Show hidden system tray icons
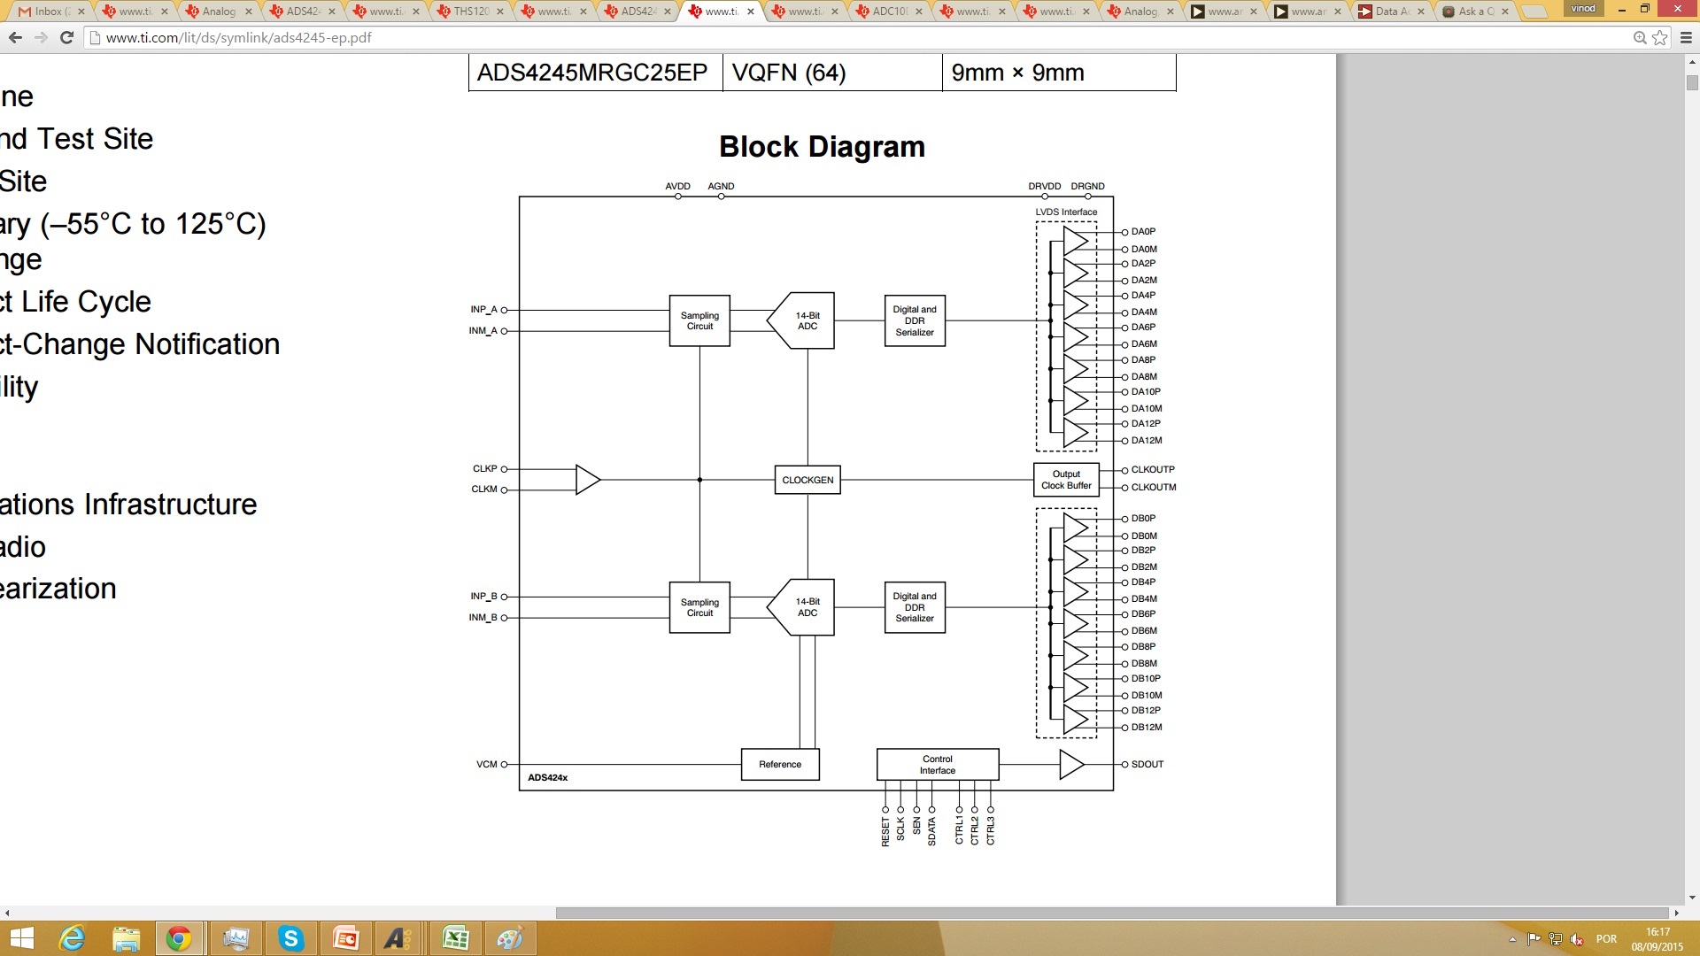Screen dimensions: 1700x956 coord(1512,939)
